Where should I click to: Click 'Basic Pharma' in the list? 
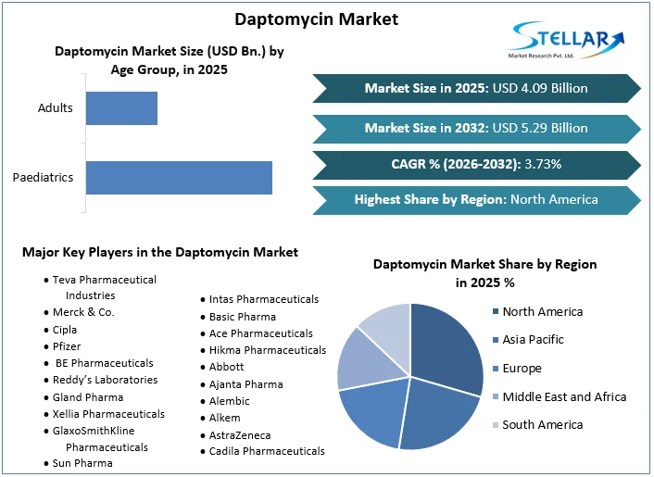pos(243,317)
